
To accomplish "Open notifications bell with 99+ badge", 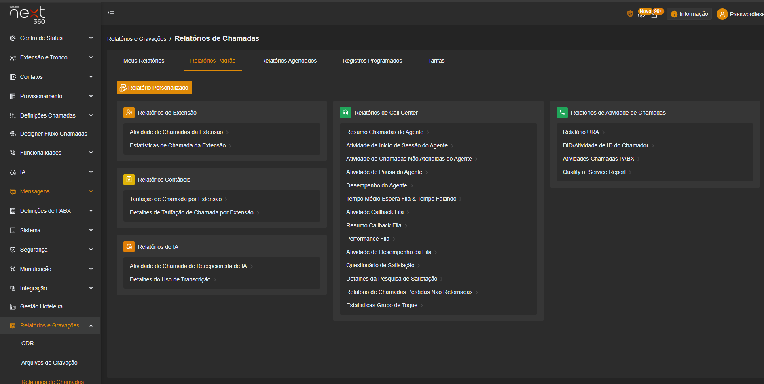I will pos(654,15).
